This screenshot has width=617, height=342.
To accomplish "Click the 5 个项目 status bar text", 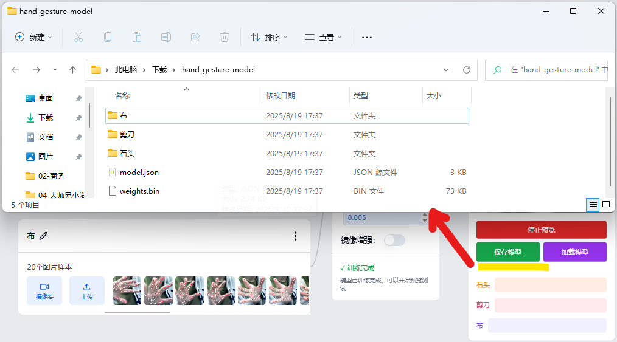I will tap(25, 205).
